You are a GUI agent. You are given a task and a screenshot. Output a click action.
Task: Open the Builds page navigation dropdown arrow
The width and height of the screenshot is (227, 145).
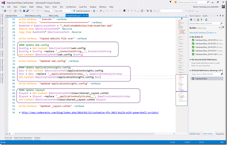point(219,28)
